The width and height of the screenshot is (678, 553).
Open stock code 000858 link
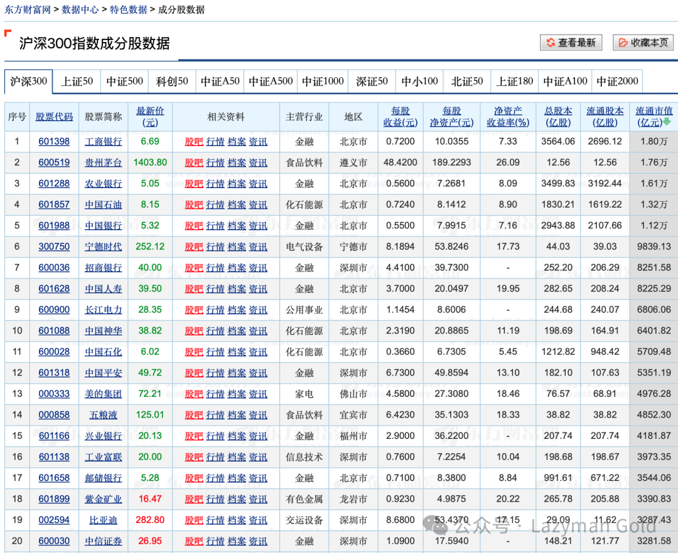point(54,415)
